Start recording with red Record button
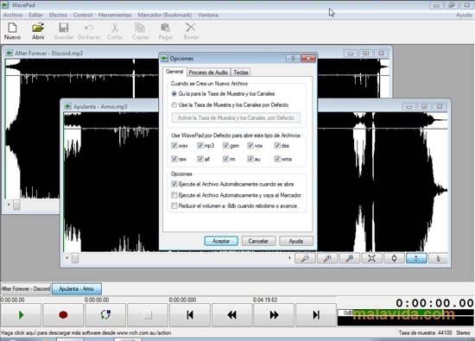 (x=63, y=315)
